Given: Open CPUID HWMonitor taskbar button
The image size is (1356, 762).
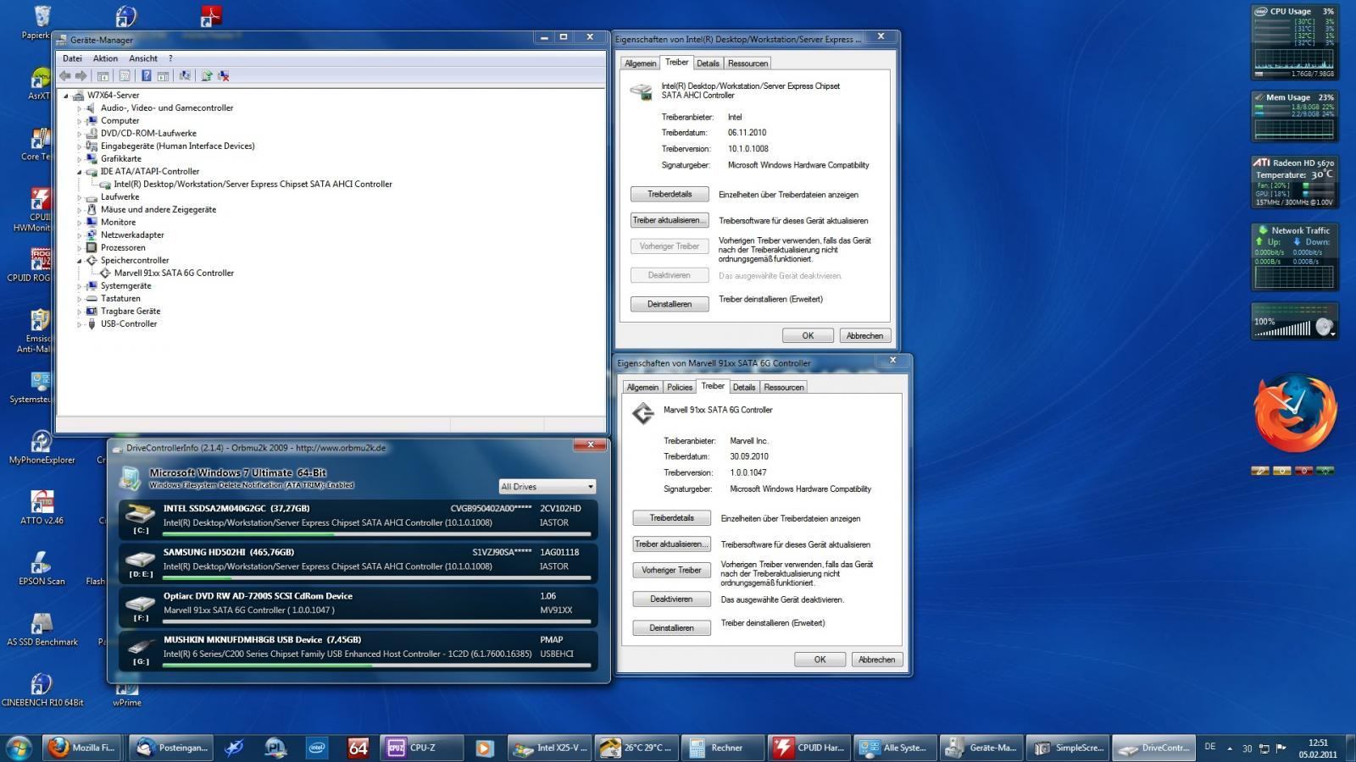Looking at the screenshot, I should coord(809,748).
